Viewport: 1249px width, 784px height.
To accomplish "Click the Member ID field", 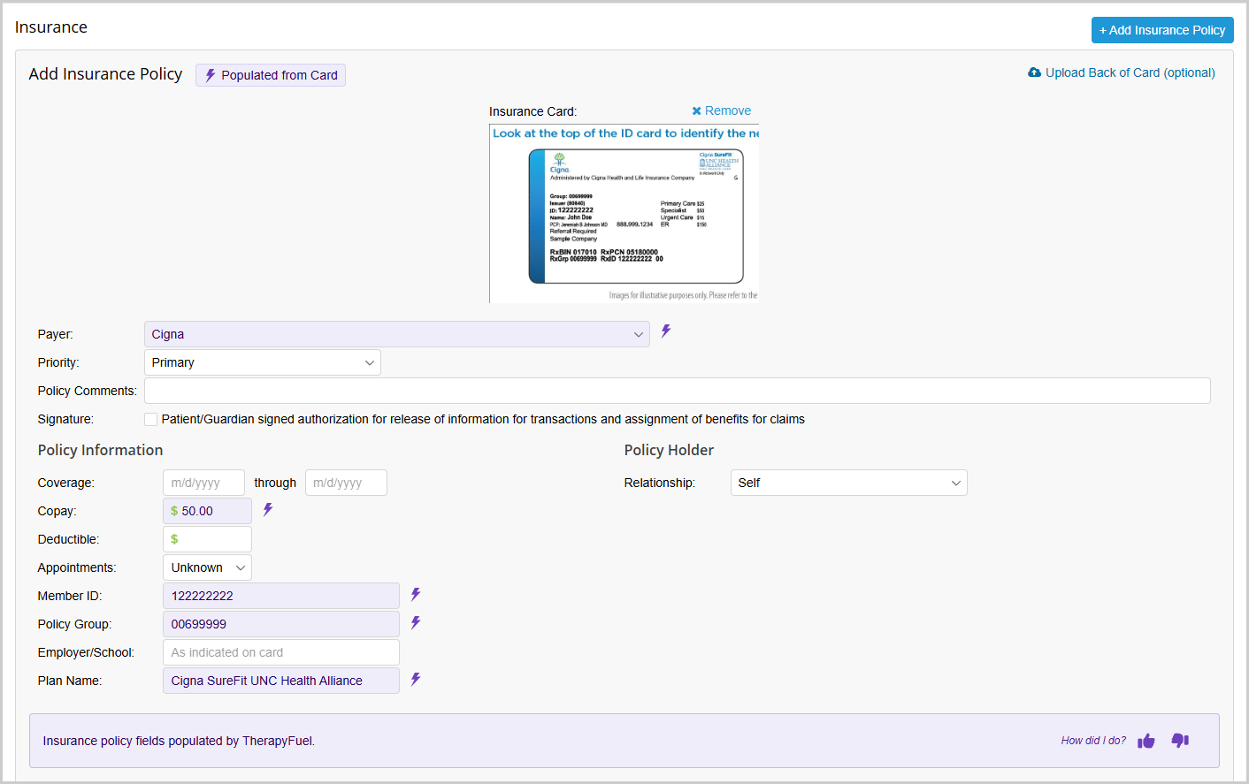I will pos(281,596).
